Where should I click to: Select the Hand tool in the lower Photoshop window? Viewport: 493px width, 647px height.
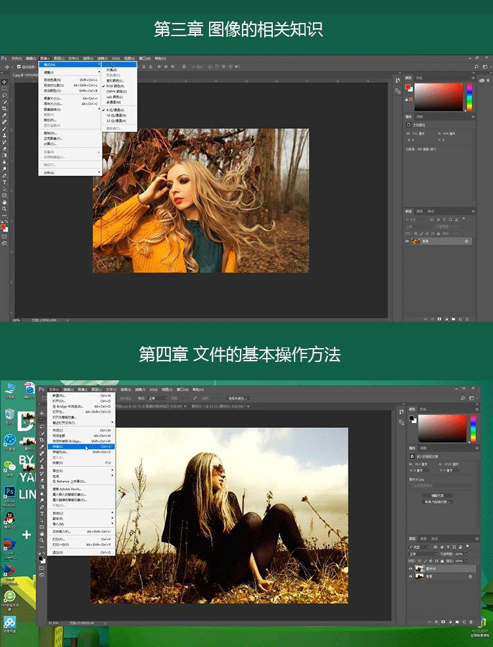[41, 535]
